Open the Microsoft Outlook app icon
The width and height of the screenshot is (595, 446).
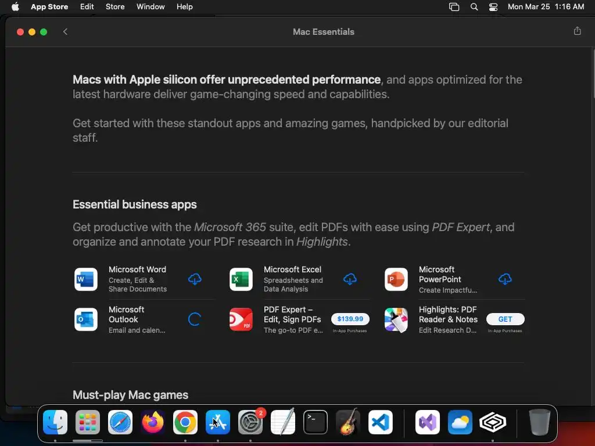(x=86, y=319)
